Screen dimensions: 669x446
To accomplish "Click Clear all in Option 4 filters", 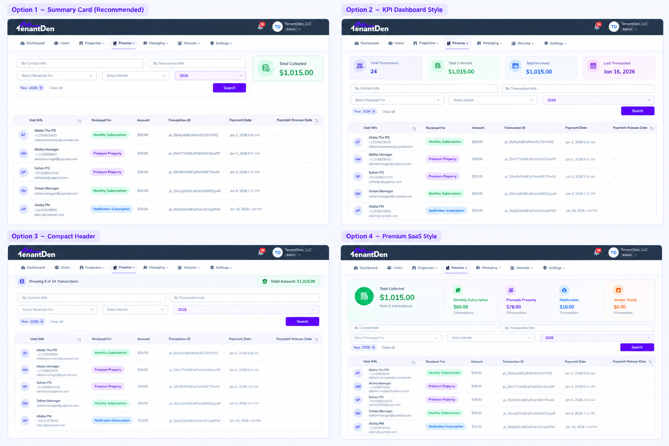I will tap(389, 348).
